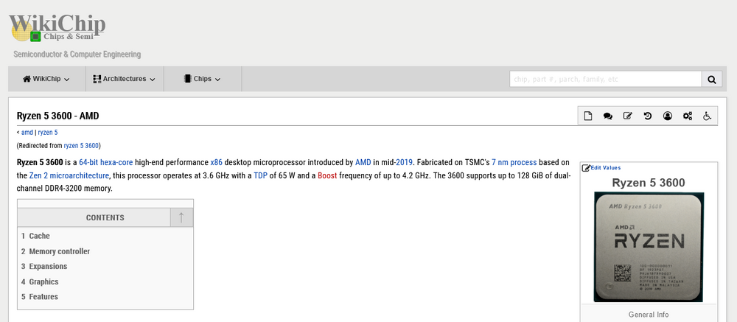Open the 2019 year link

click(404, 163)
